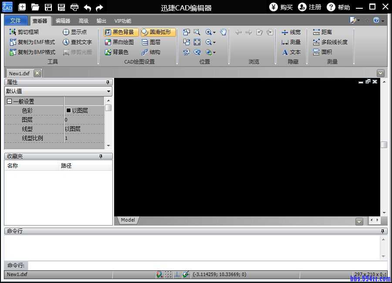
Task: Click the 多段线长度 polyline length tool
Action: tap(330, 42)
